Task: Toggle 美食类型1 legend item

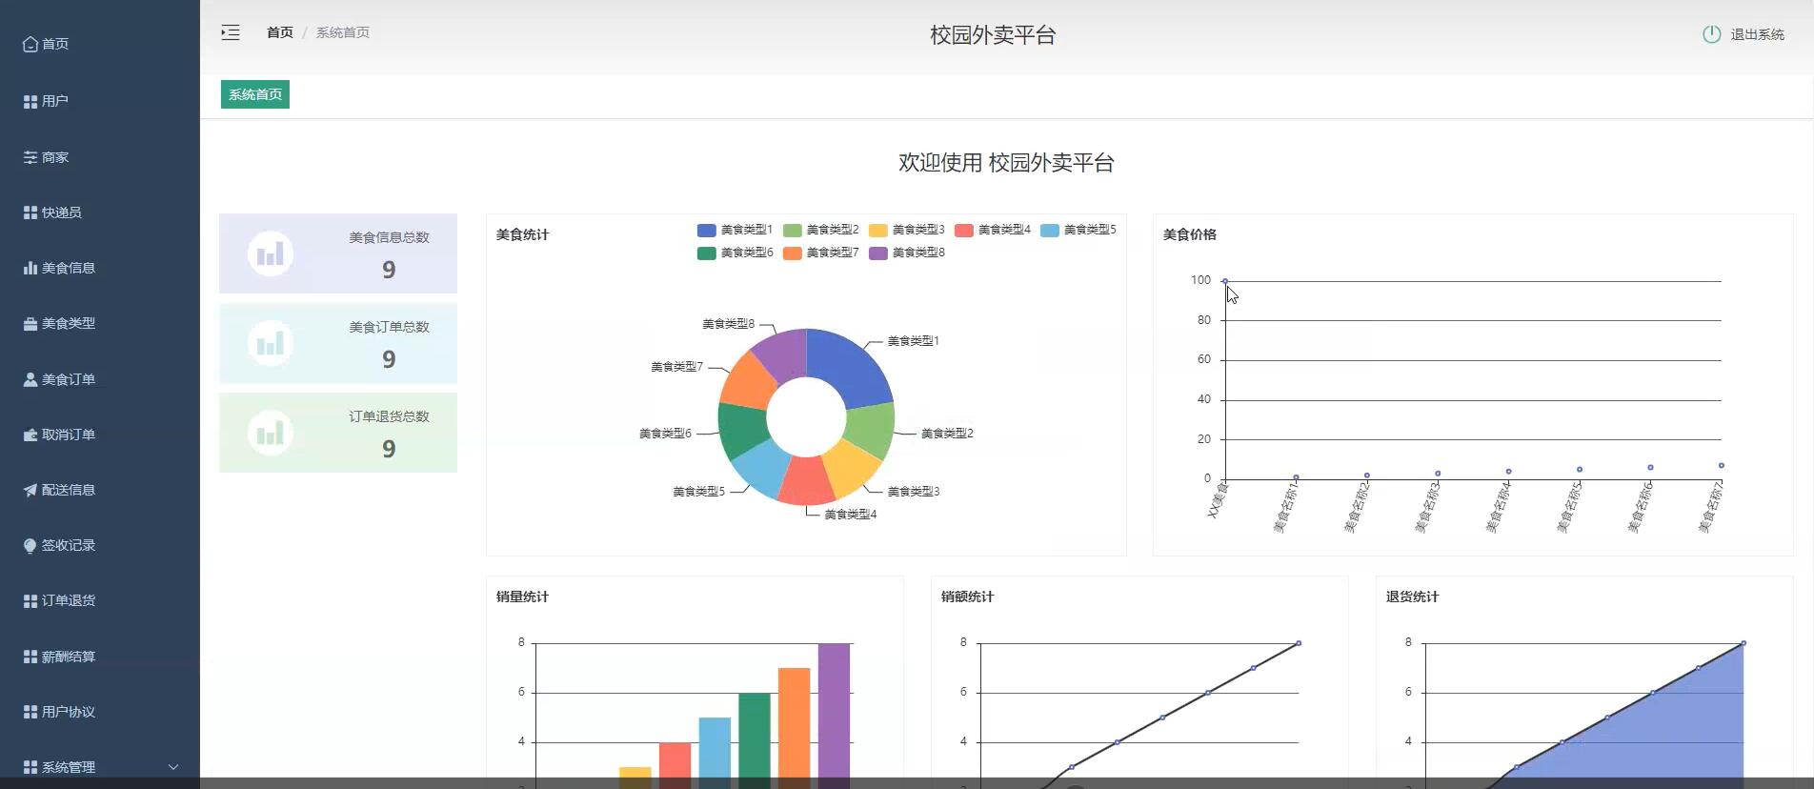Action: click(x=735, y=230)
